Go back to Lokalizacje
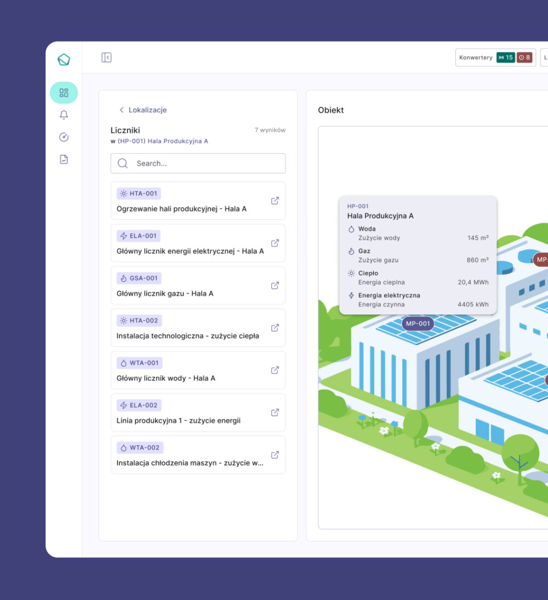 coord(143,110)
